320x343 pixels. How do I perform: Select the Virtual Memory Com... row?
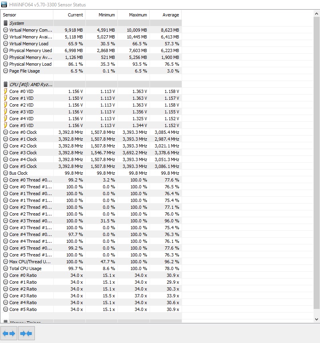pos(91,30)
